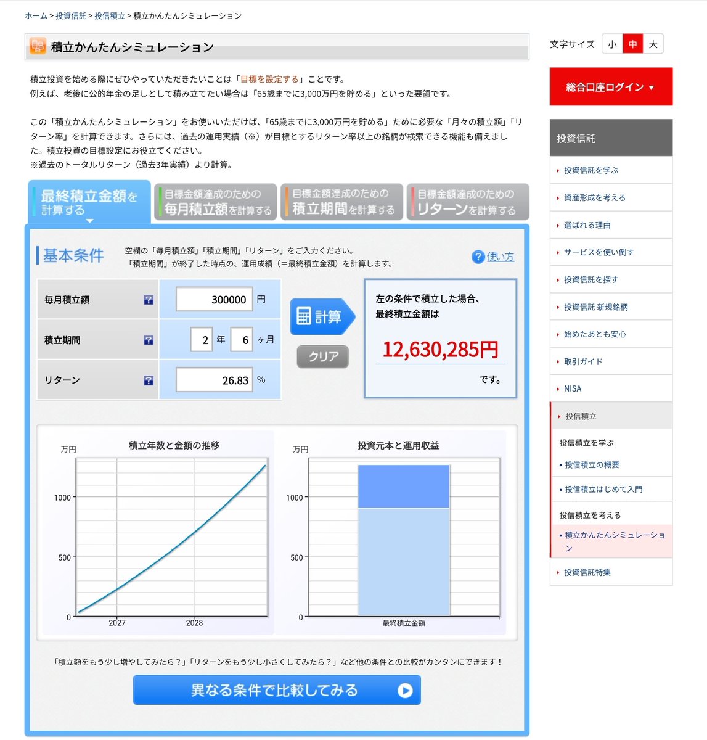Image resolution: width=707 pixels, height=740 pixels.
Task: Click the 投資元本と運用収益 chart title
Action: point(398,445)
